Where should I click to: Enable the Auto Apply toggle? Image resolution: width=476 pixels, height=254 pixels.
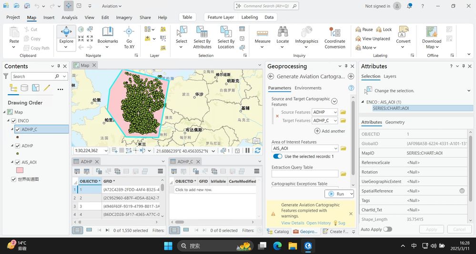(387, 229)
